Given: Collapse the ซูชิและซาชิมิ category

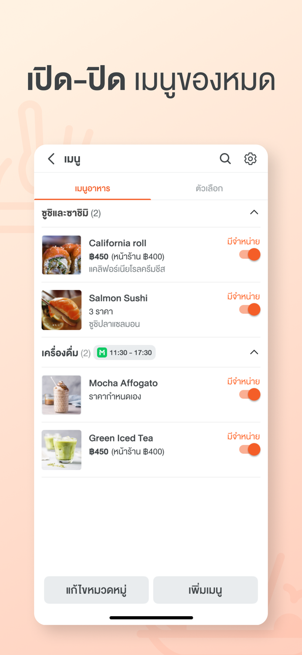Looking at the screenshot, I should (254, 213).
